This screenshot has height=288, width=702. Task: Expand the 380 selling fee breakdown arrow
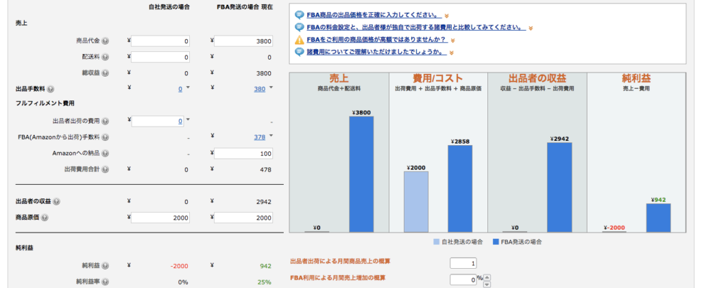point(271,88)
